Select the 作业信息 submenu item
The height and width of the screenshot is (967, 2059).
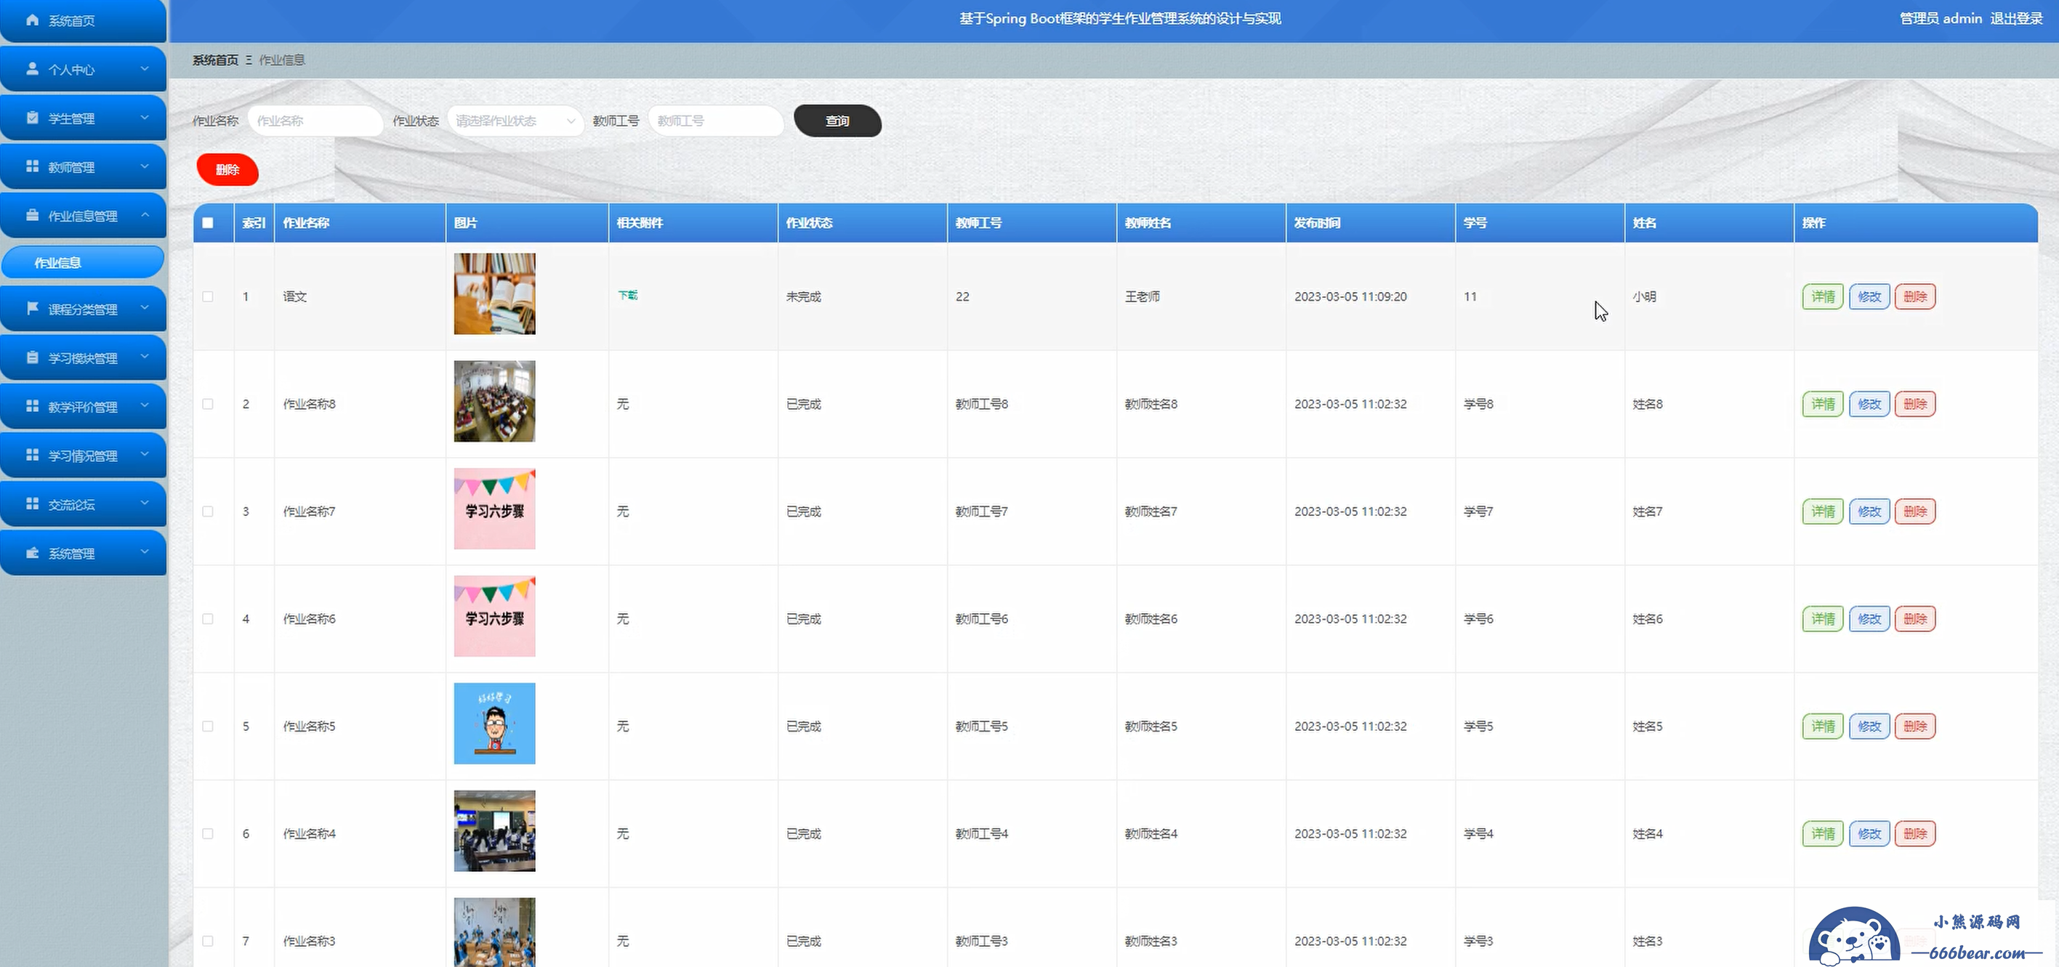83,262
